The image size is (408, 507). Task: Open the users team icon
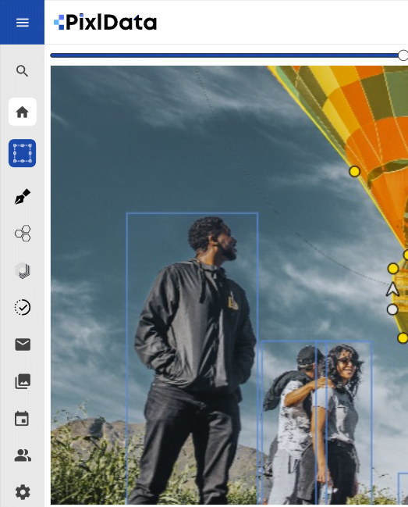tap(23, 455)
